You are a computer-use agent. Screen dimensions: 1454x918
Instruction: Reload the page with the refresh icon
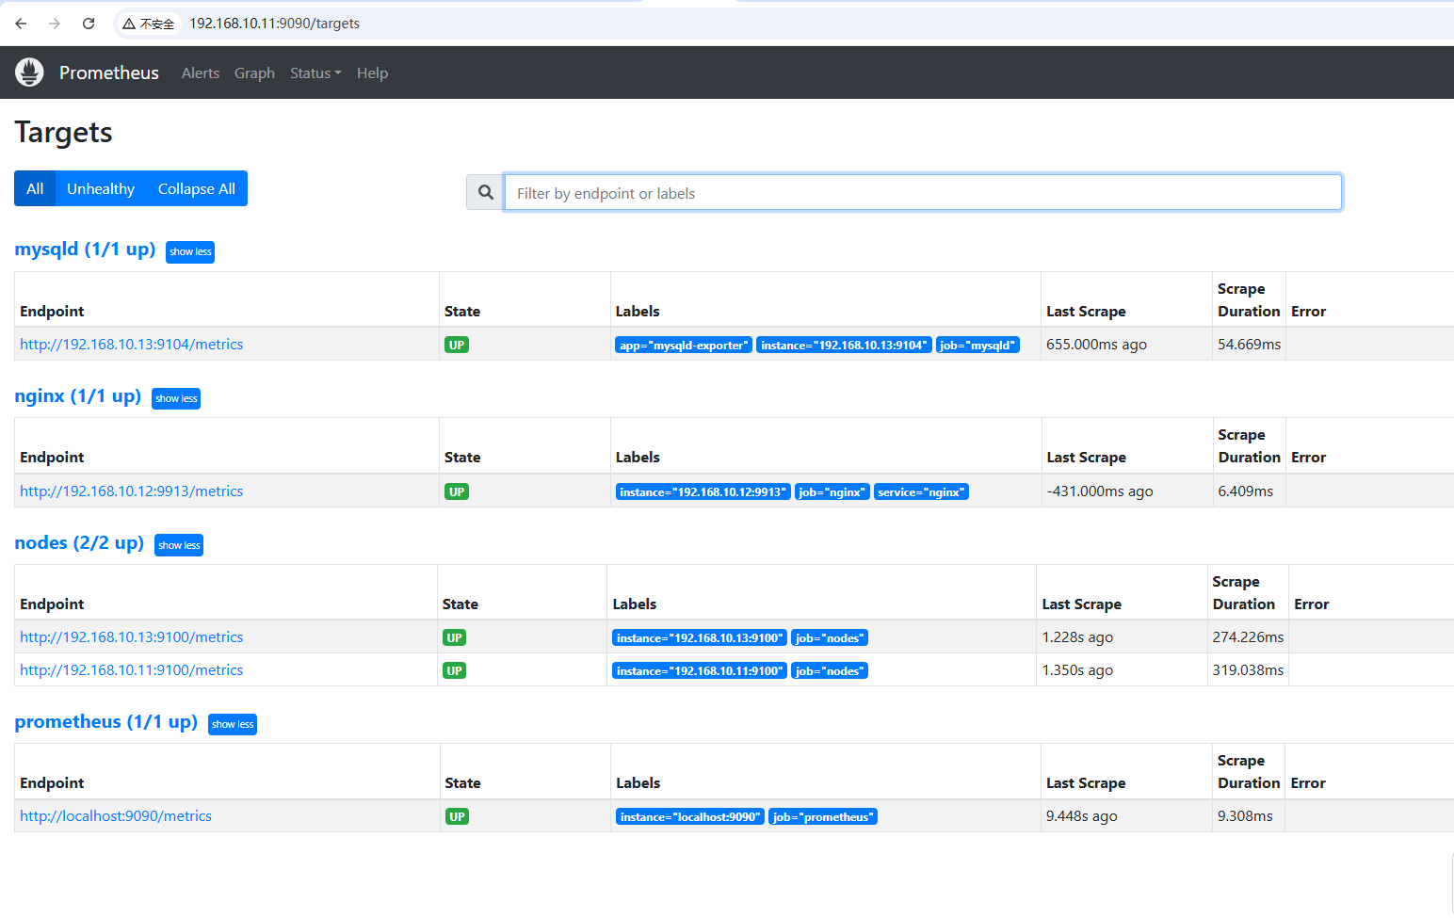89,24
